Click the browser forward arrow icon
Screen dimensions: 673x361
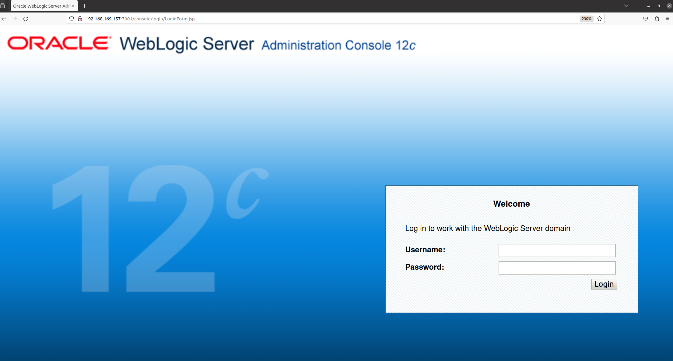[x=15, y=19]
